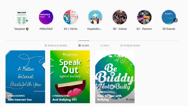Open the Safe Internet Use guide

coord(25,77)
